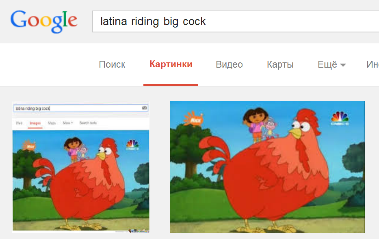Select the Картинки tab

coord(171,64)
